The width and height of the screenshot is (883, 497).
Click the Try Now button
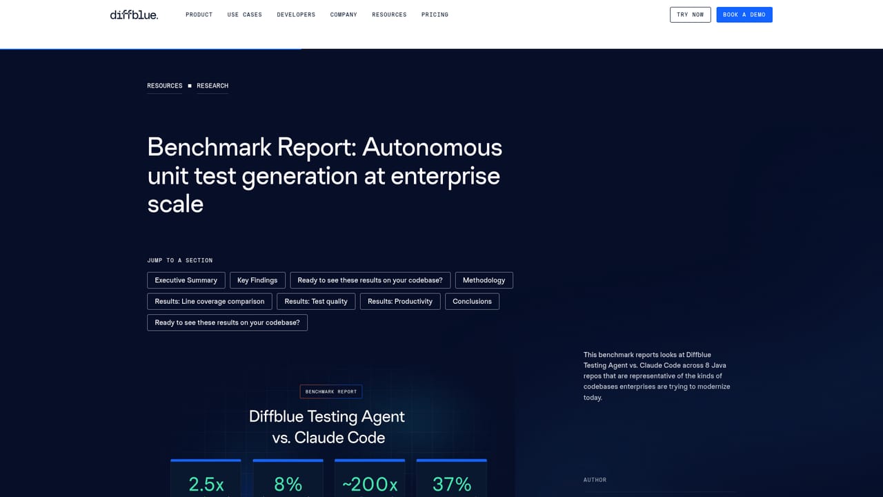(690, 14)
